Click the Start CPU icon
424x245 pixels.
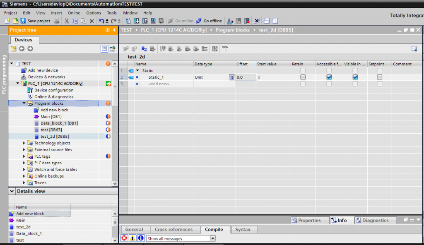[x=238, y=21]
